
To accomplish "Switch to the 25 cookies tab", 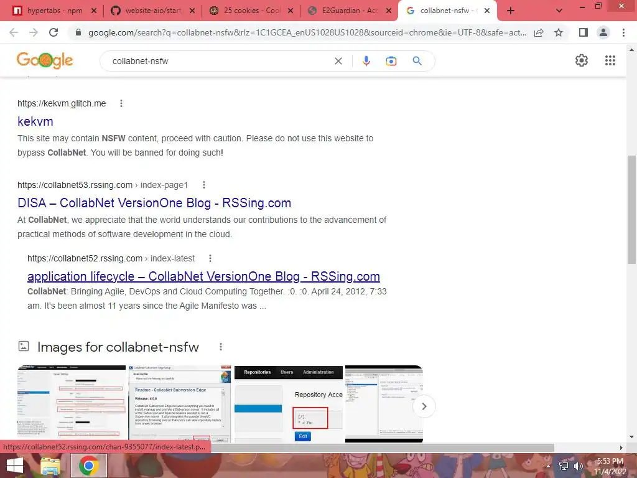I will point(253,11).
